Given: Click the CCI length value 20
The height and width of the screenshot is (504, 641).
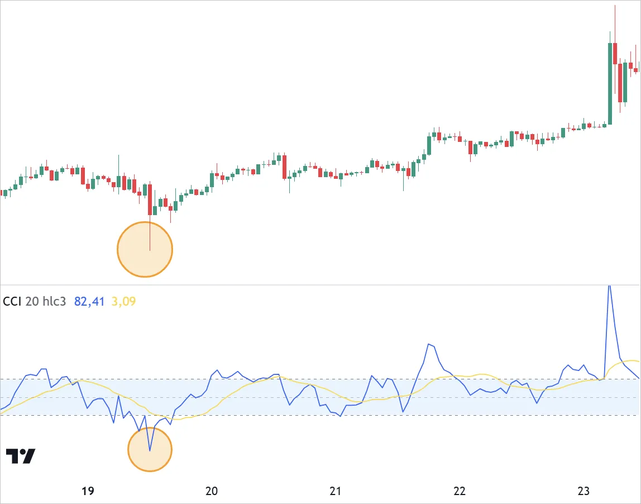Looking at the screenshot, I should (x=32, y=302).
